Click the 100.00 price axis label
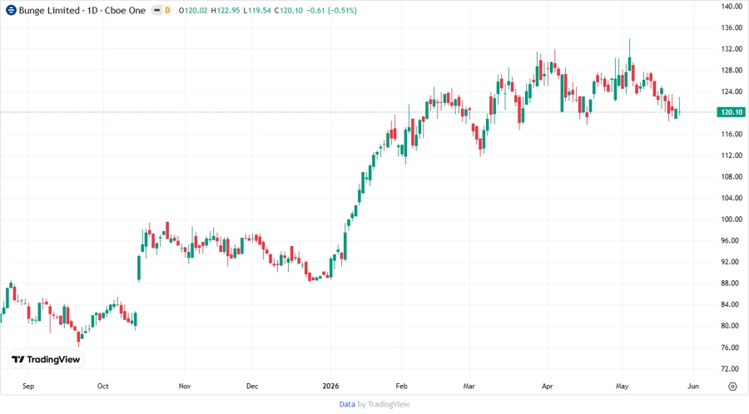 coord(732,219)
